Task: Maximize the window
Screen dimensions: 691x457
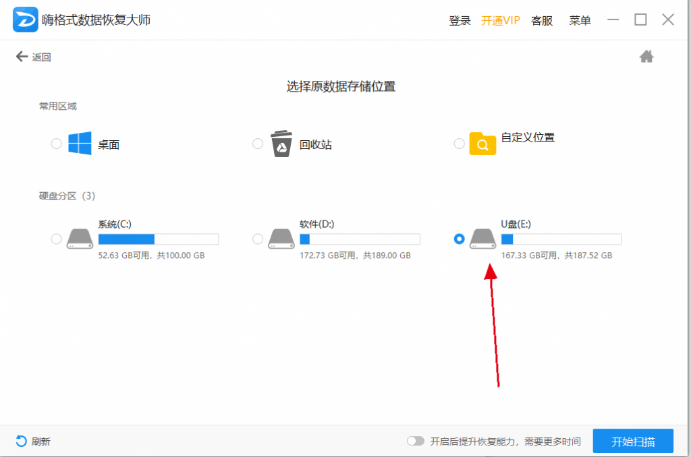Action: pyautogui.click(x=640, y=20)
